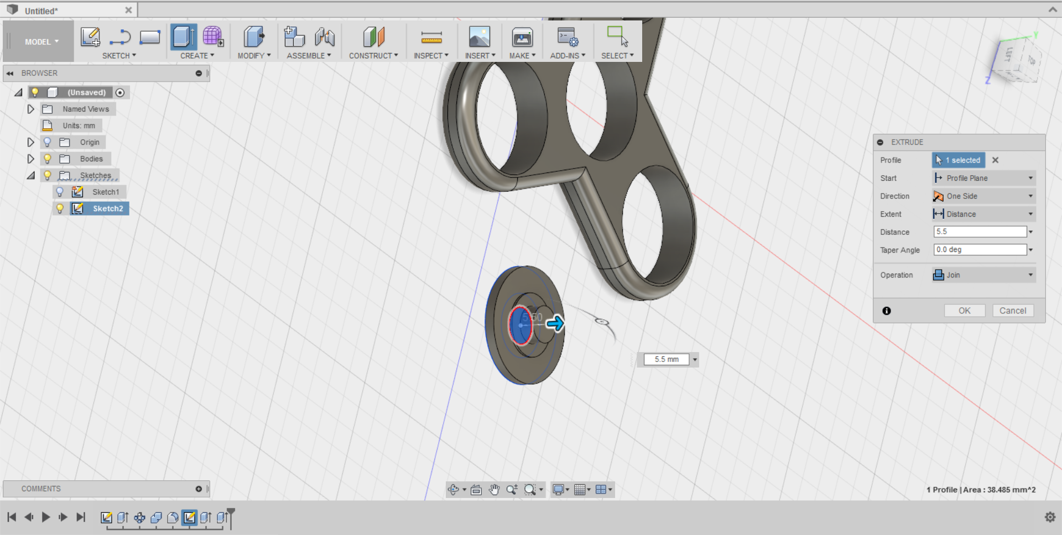The width and height of the screenshot is (1062, 535).
Task: Open Grid and Snaps icon
Action: (x=580, y=490)
